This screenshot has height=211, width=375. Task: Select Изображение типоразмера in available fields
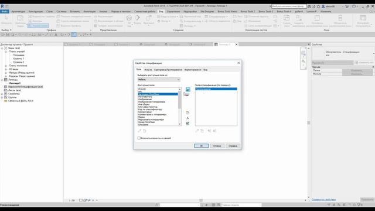point(152,102)
